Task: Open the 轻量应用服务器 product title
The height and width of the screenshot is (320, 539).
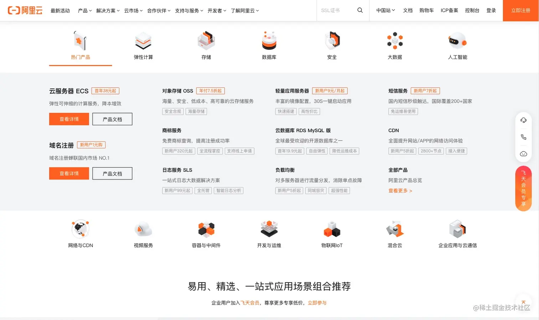Action: click(x=292, y=91)
